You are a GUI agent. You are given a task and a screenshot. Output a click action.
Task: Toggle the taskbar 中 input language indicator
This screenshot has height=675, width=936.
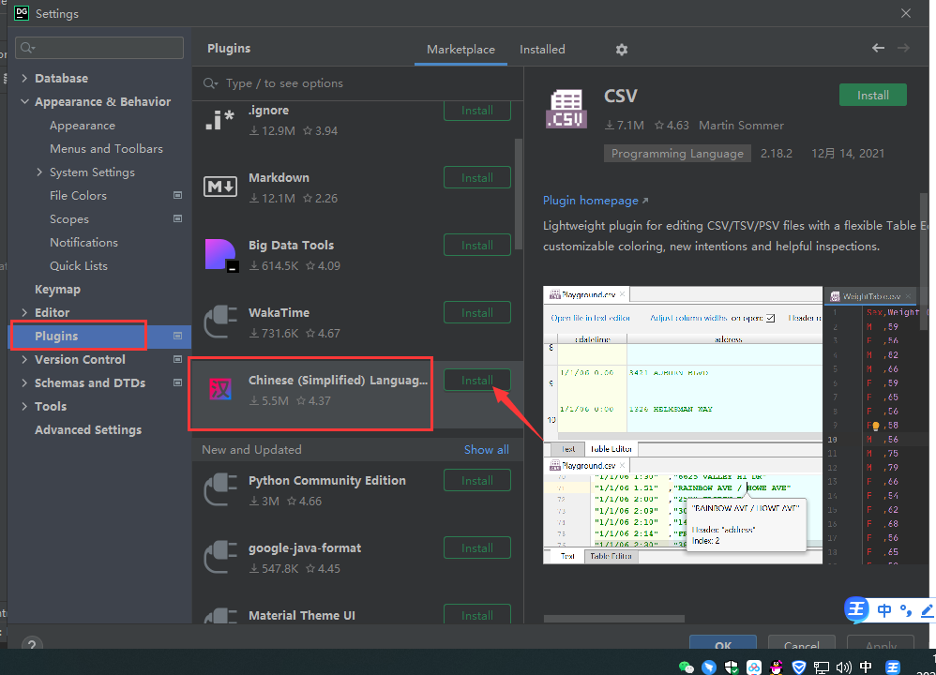(x=866, y=667)
